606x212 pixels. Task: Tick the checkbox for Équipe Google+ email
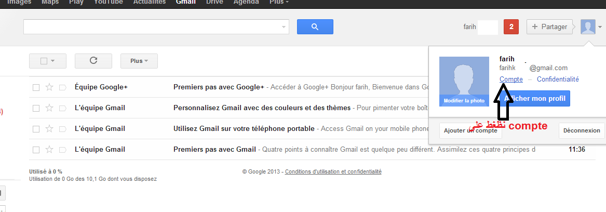click(36, 87)
